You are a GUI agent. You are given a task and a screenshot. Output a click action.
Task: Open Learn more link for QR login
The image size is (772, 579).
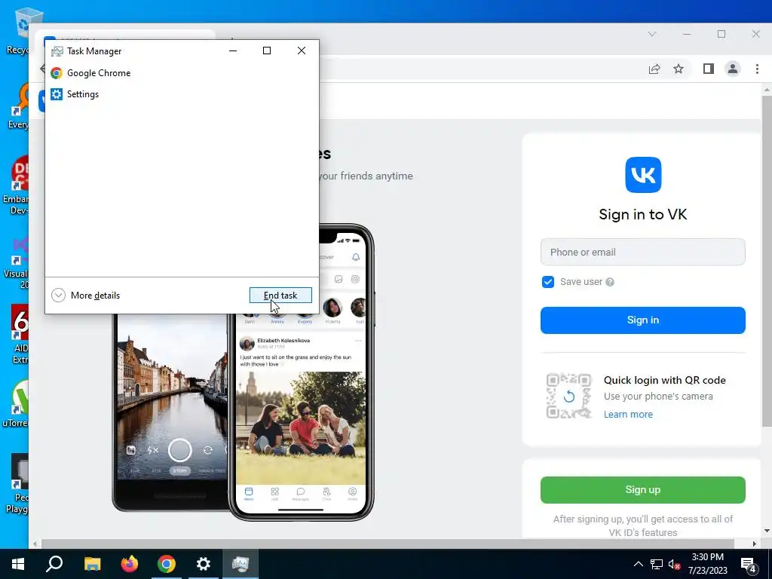coord(628,415)
